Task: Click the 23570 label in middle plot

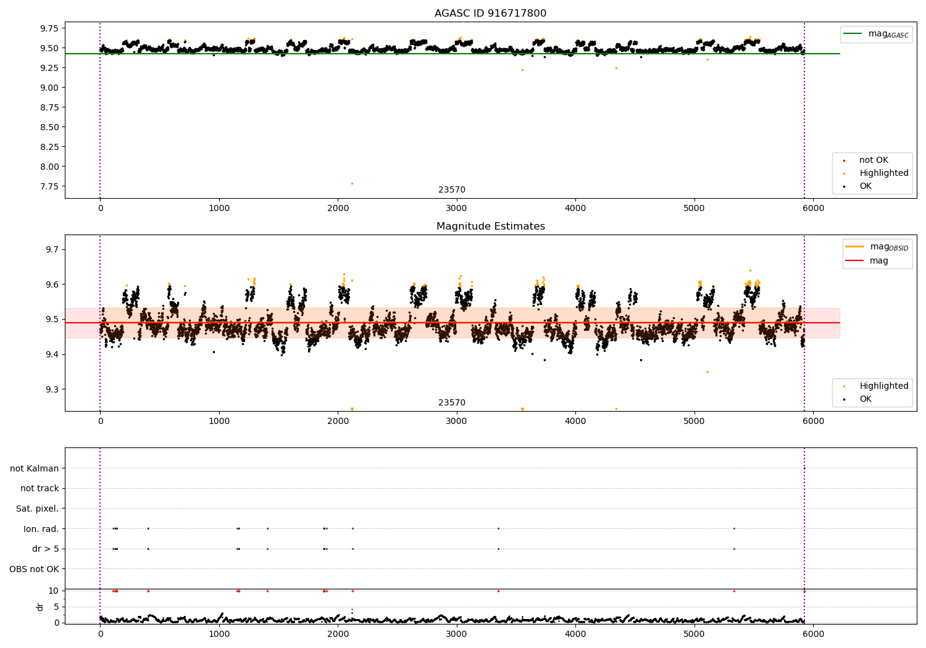Action: click(452, 403)
